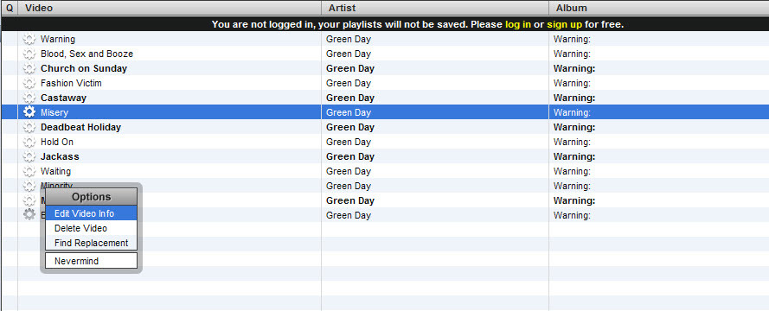Click the highlighted gear icon for Misery
This screenshot has height=311, width=769.
(x=29, y=112)
